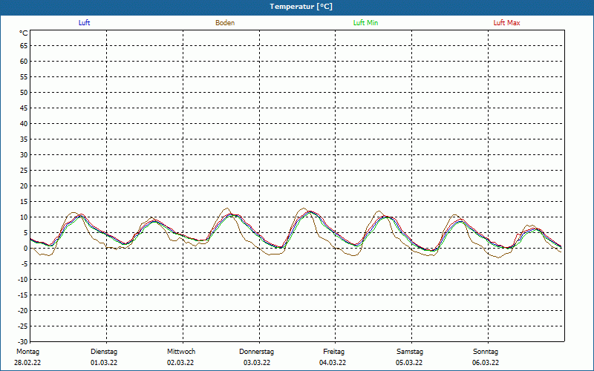This screenshot has height=371, width=594.
Task: Click the 20 y-axis value
Action: coord(24,186)
